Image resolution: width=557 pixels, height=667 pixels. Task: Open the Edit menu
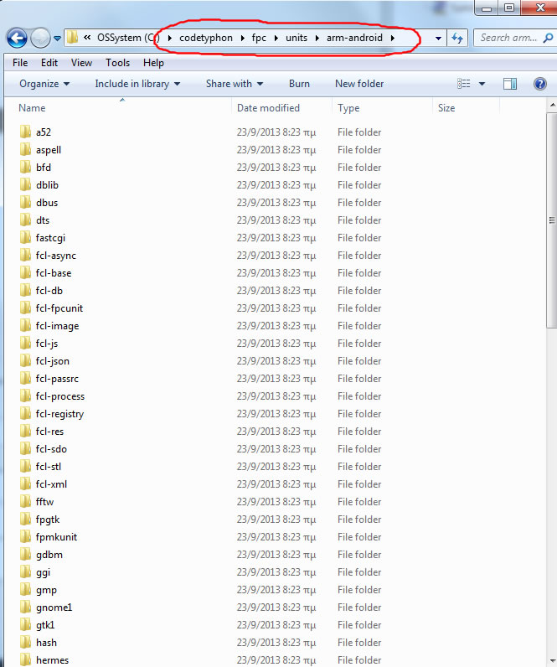coord(49,63)
